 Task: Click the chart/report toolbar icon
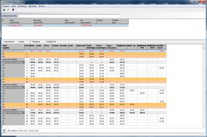click(x=4, y=10)
